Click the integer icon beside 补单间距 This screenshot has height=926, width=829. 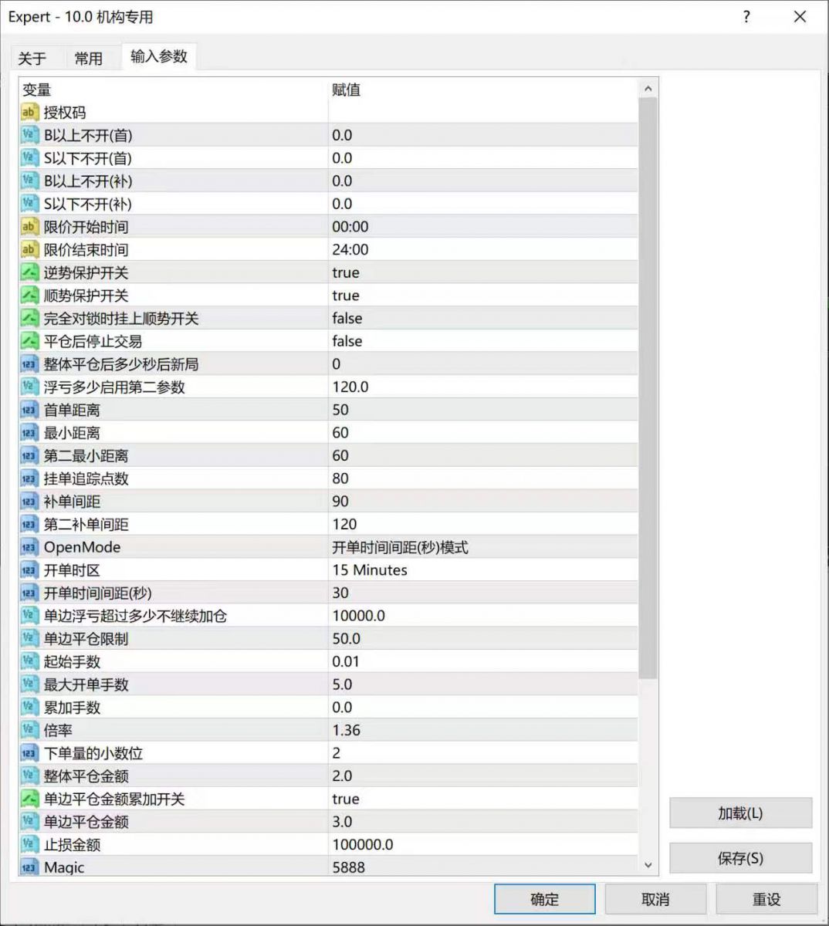click(29, 502)
